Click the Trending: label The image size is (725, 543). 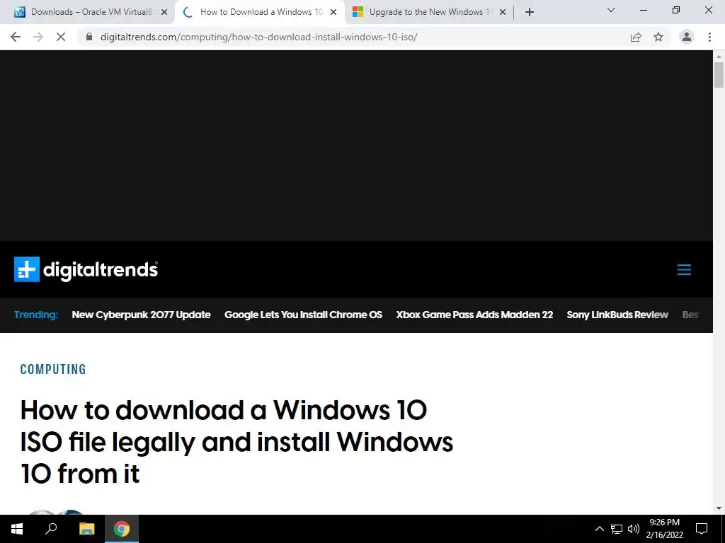pyautogui.click(x=36, y=315)
